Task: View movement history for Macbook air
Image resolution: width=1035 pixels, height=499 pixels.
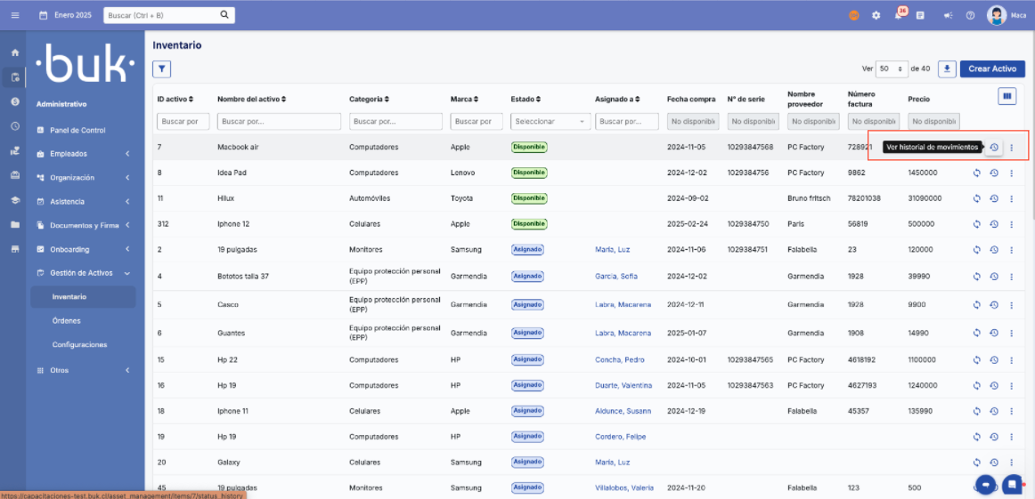Action: 994,148
